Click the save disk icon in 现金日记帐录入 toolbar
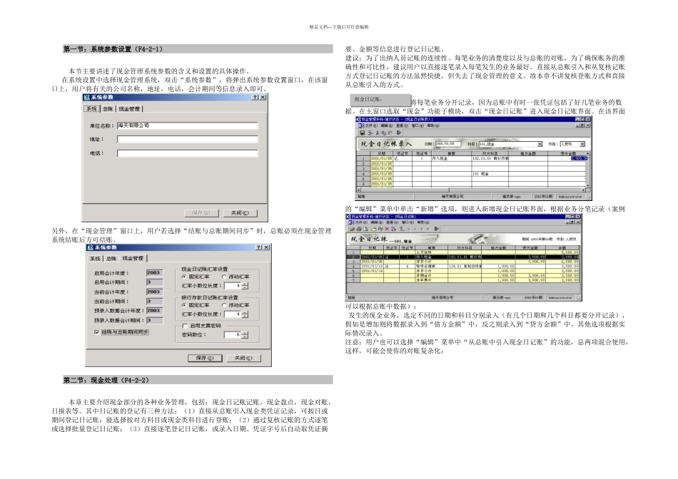Viewport: 678px width, 479px height. (x=362, y=133)
